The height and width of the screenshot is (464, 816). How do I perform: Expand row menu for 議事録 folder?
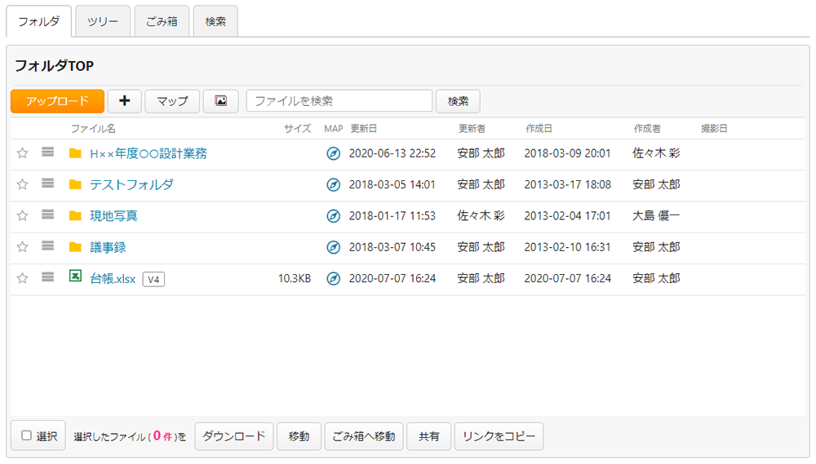[48, 246]
